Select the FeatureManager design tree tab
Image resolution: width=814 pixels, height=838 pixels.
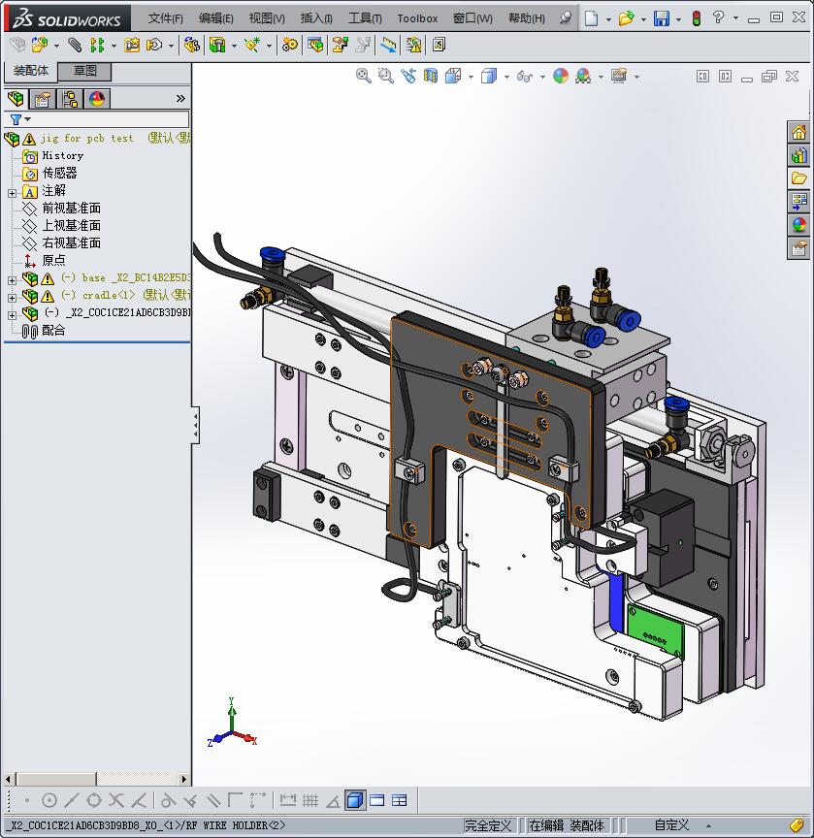[x=16, y=99]
